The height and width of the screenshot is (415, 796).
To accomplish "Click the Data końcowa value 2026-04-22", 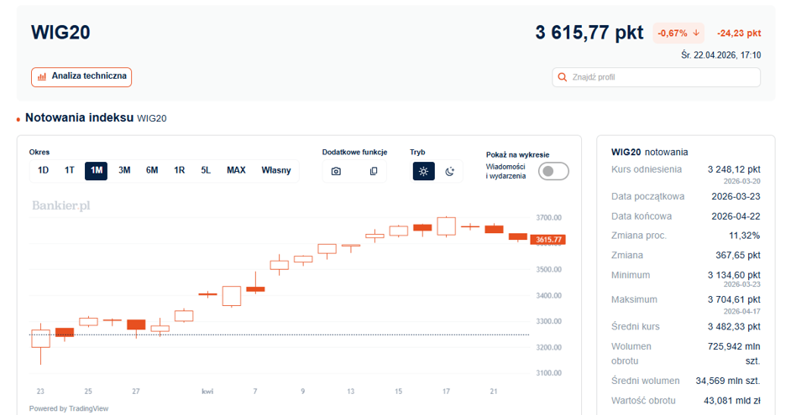I will pyautogui.click(x=736, y=216).
